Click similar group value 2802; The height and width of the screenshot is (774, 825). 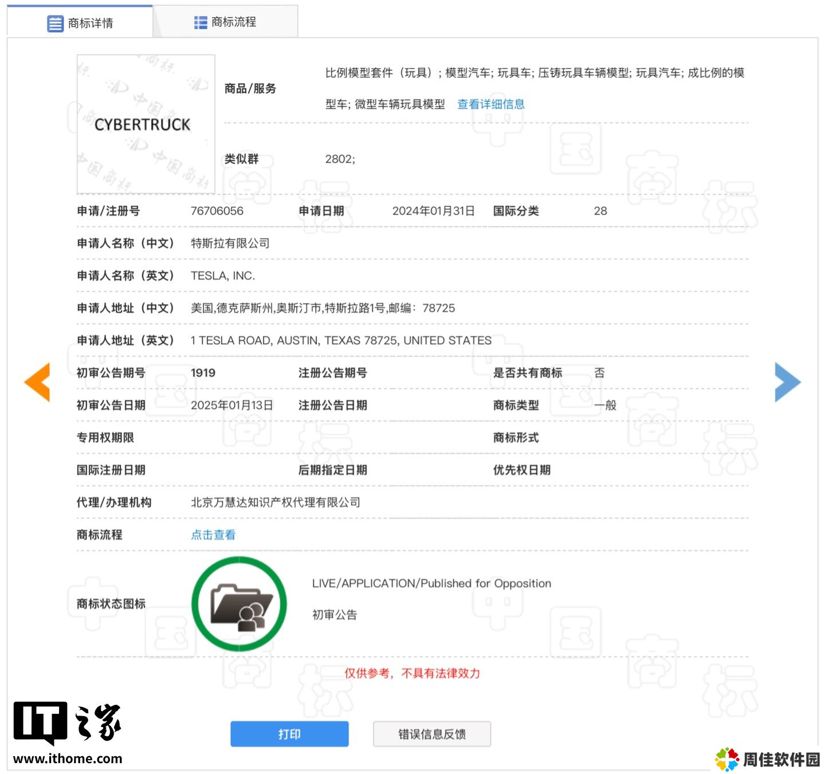pyautogui.click(x=340, y=159)
